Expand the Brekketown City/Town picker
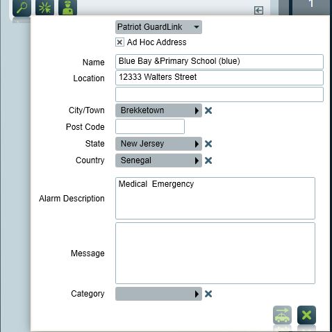The width and height of the screenshot is (332, 332). pos(158,110)
